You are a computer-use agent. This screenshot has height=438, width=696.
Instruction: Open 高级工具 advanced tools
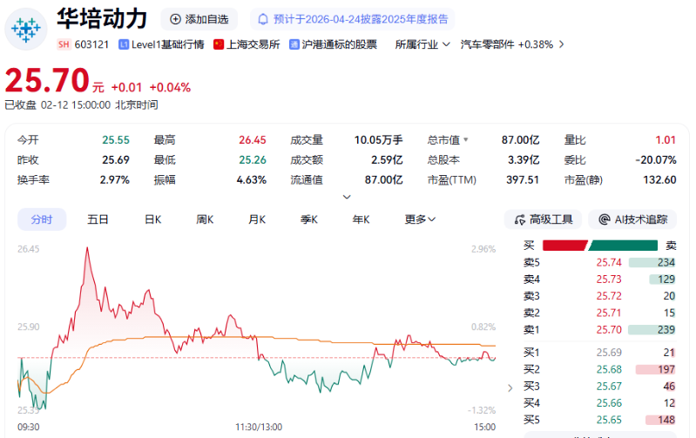544,219
